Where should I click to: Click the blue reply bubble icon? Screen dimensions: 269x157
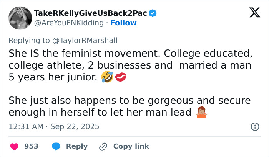point(56,146)
